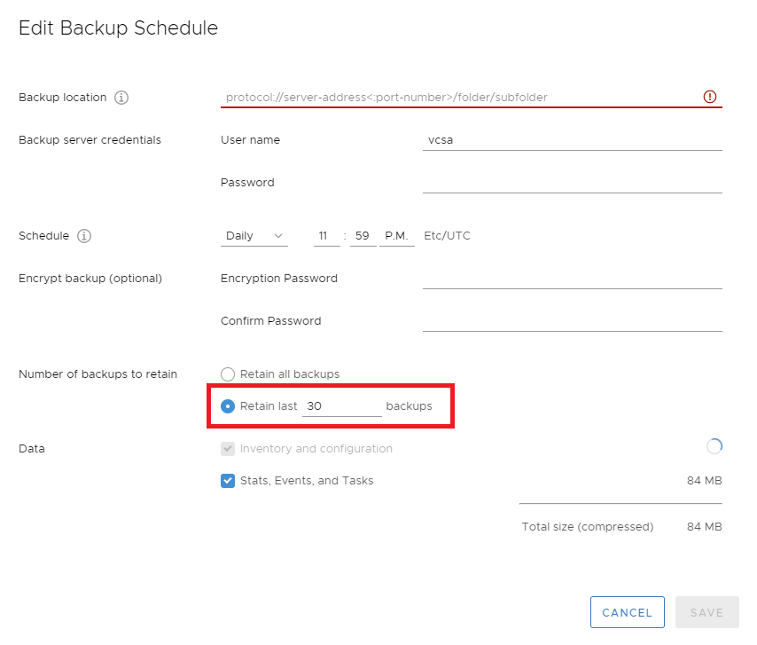Click the Encryption Password field
This screenshot has height=645, width=757.
pyautogui.click(x=573, y=279)
